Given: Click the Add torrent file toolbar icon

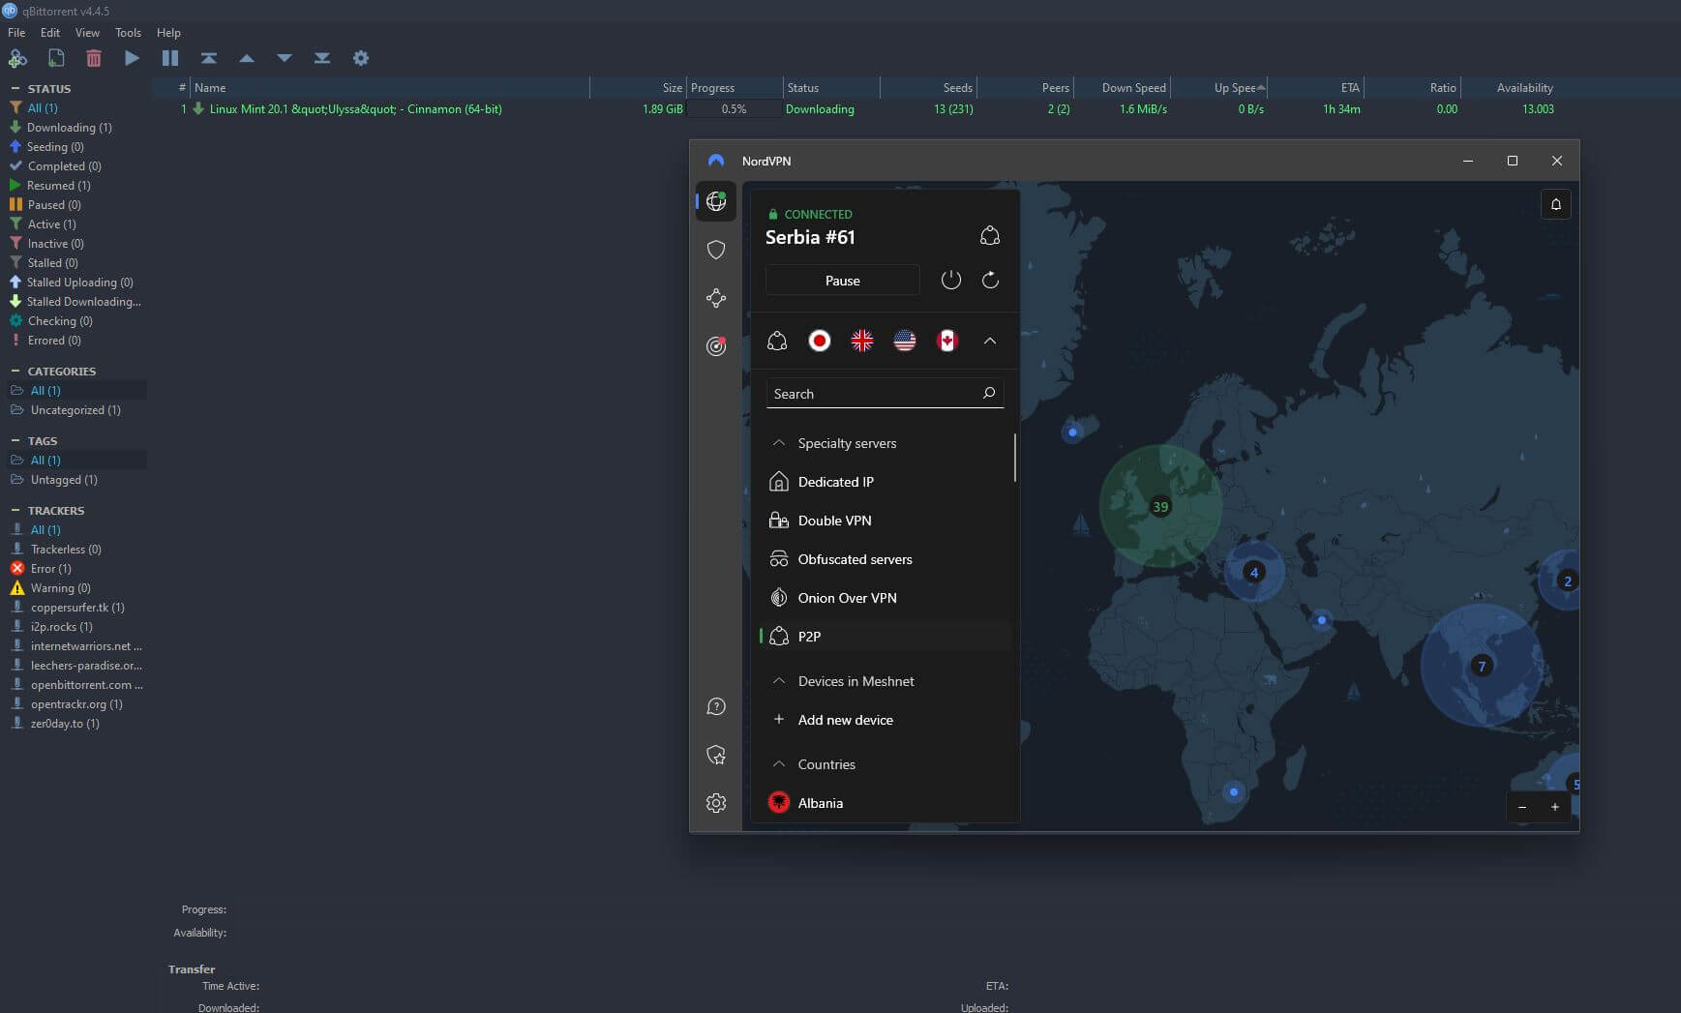Looking at the screenshot, I should [56, 58].
